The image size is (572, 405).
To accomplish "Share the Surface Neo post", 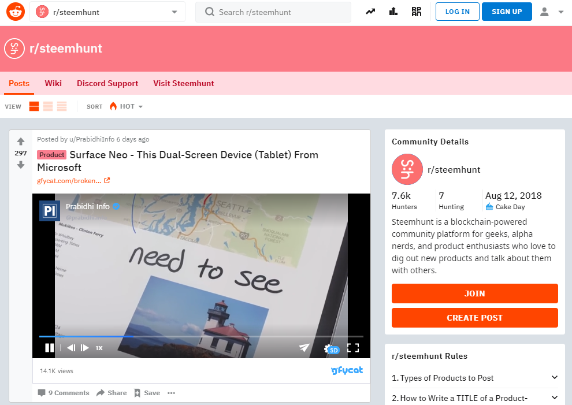I will [x=112, y=393].
